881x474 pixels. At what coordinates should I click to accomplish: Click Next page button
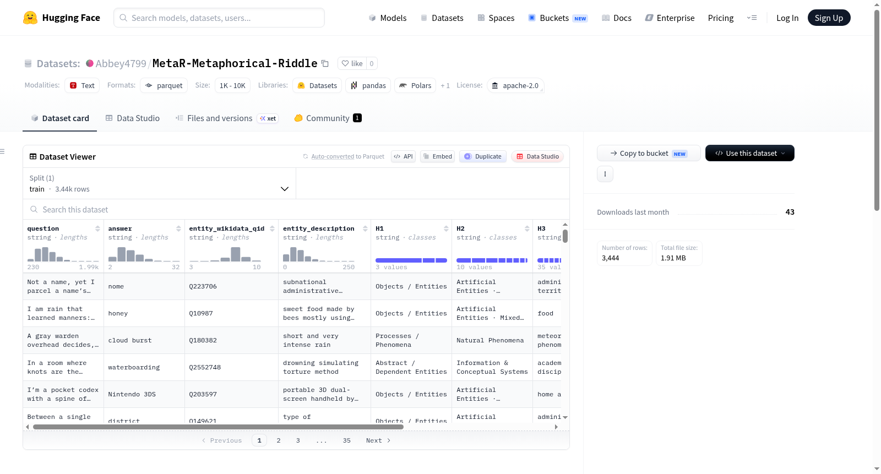click(378, 440)
